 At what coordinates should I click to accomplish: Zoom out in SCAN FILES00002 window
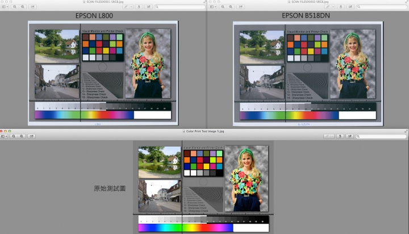223,7
